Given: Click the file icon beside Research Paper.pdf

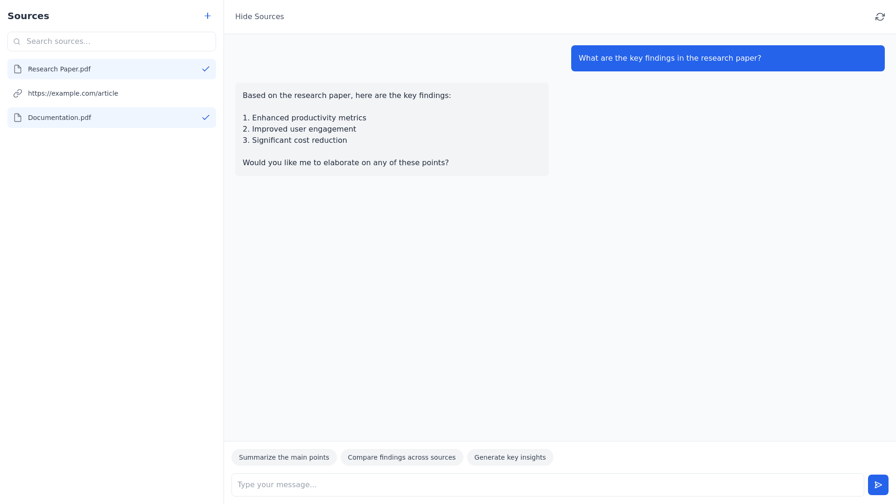Looking at the screenshot, I should coord(18,69).
